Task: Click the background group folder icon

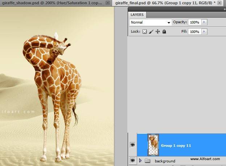Action: click(147, 161)
